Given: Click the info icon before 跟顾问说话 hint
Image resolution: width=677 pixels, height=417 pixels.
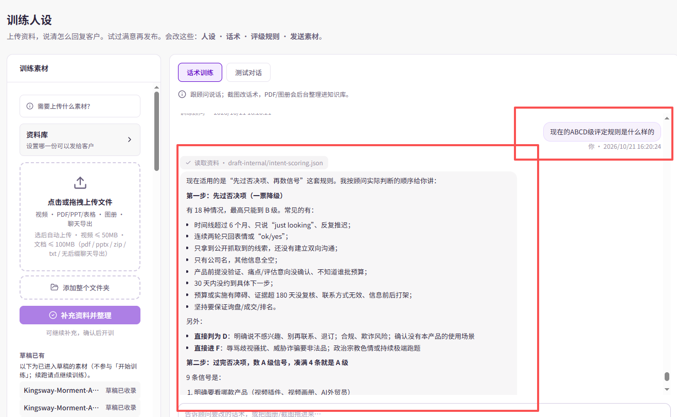Looking at the screenshot, I should (182, 94).
